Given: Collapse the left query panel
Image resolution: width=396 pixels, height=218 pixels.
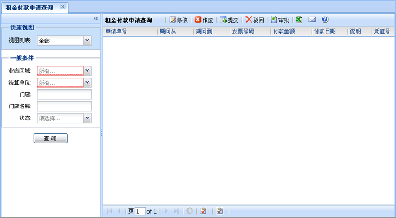Looking at the screenshot, I should 96,18.
